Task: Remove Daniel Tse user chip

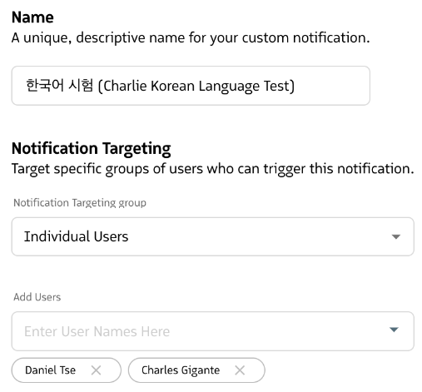Action: point(96,370)
